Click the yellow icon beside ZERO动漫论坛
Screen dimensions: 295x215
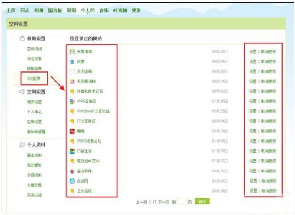pyautogui.click(x=72, y=141)
